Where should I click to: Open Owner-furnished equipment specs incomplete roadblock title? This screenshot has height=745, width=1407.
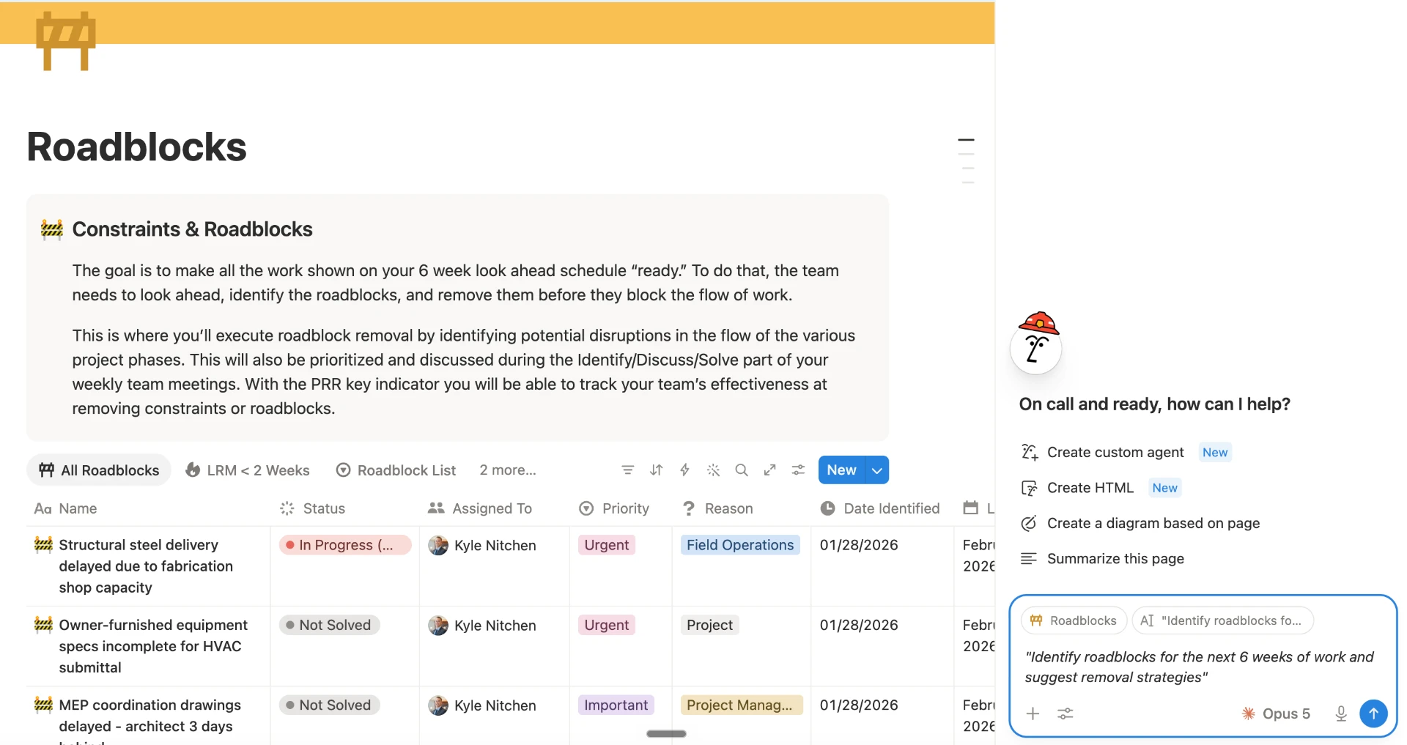point(153,646)
